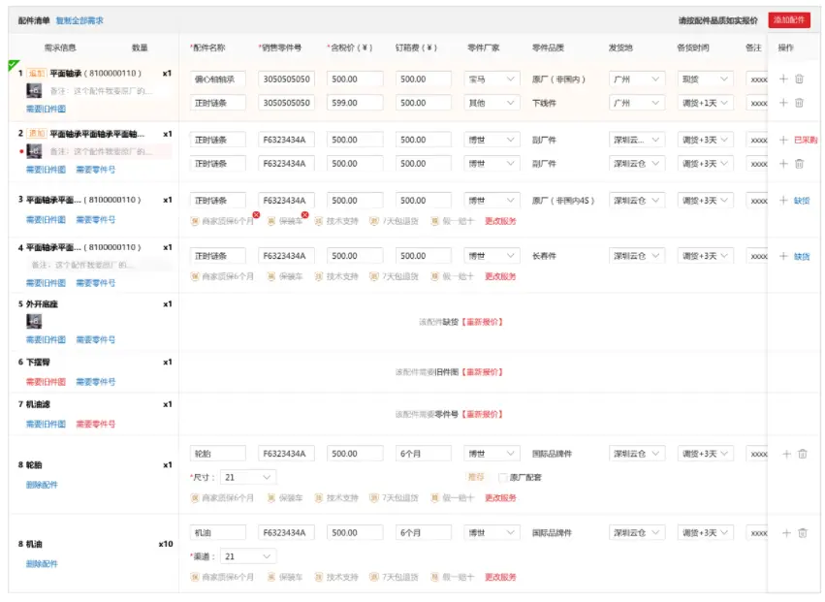Screen dimensions: 825x602
Task: Open 深圳云仓 dropdown in 机油 row
Action: point(637,533)
